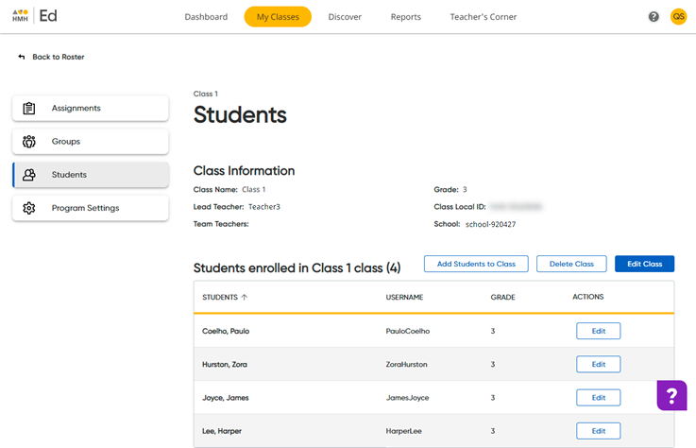Click the USERNAME column header
Image resolution: width=696 pixels, height=448 pixels.
[x=404, y=297]
